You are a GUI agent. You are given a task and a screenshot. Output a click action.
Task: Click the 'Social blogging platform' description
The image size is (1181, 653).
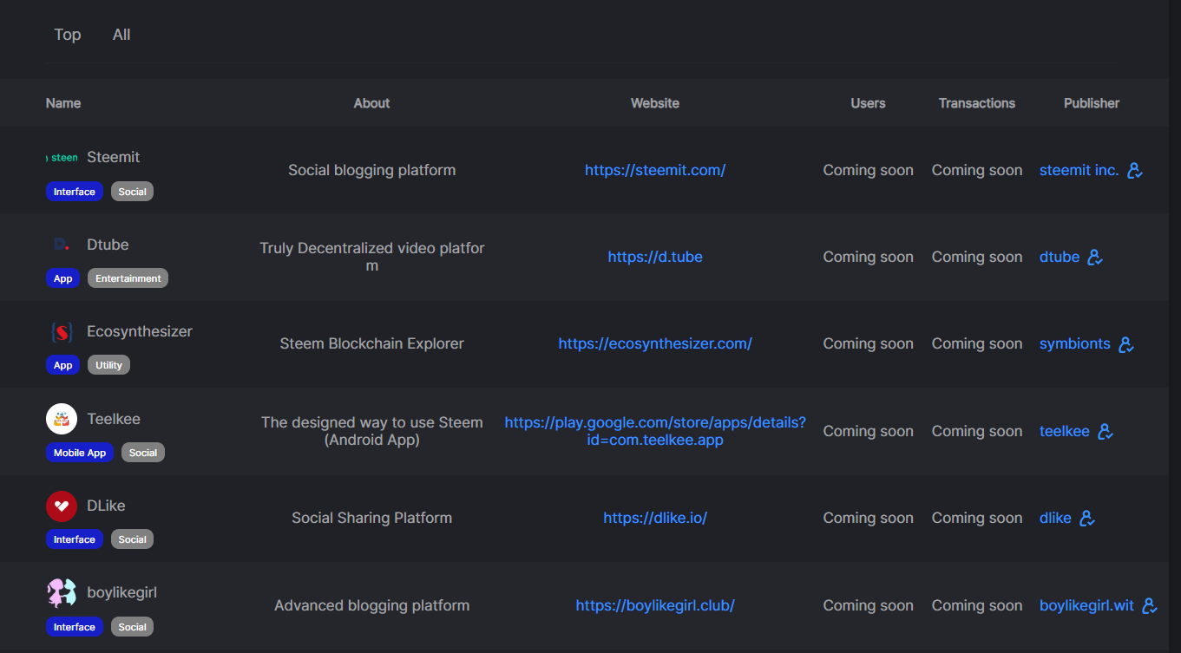pos(371,170)
